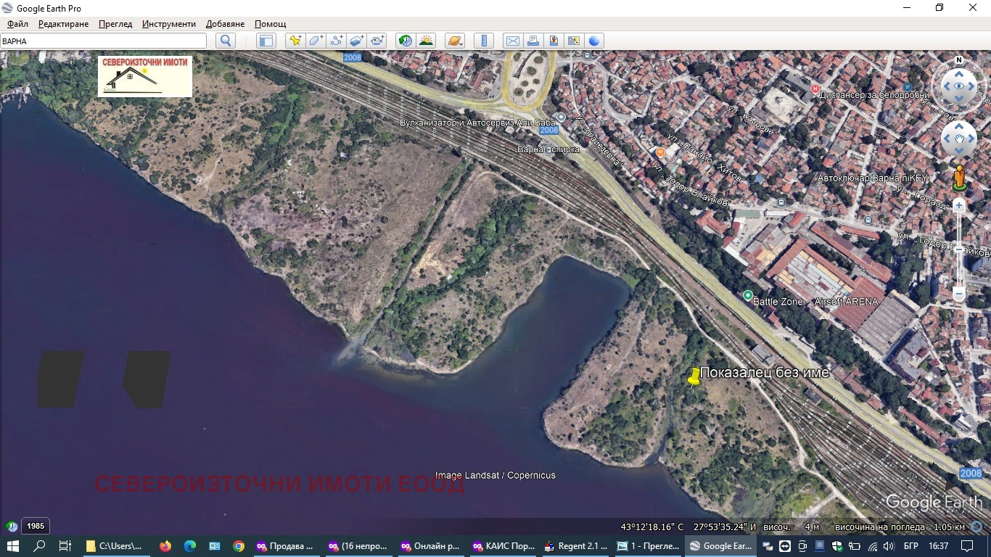Zoom in using the zoom slider plus
Screen dimensions: 991x557
[958, 205]
